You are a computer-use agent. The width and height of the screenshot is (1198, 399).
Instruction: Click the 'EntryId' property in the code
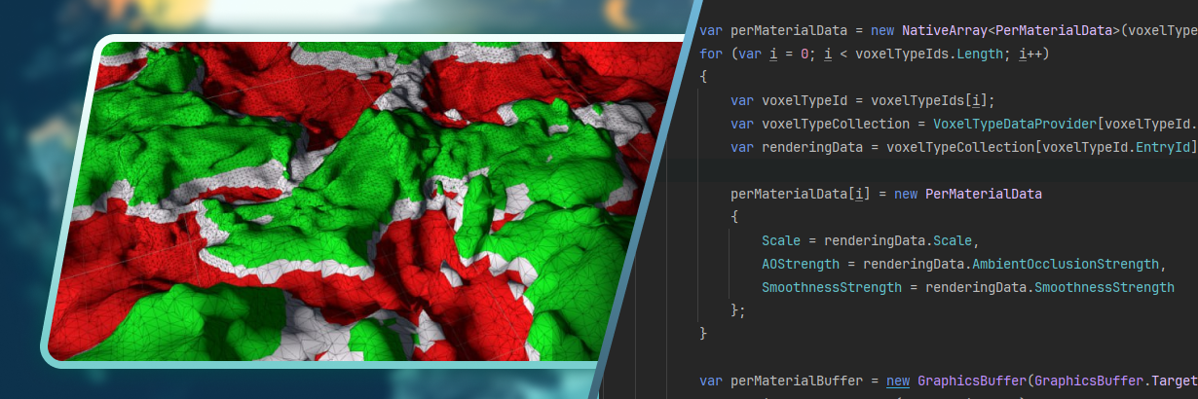point(1164,147)
